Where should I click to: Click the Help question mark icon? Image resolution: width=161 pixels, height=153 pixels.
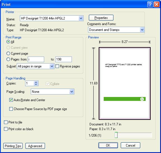150,4
